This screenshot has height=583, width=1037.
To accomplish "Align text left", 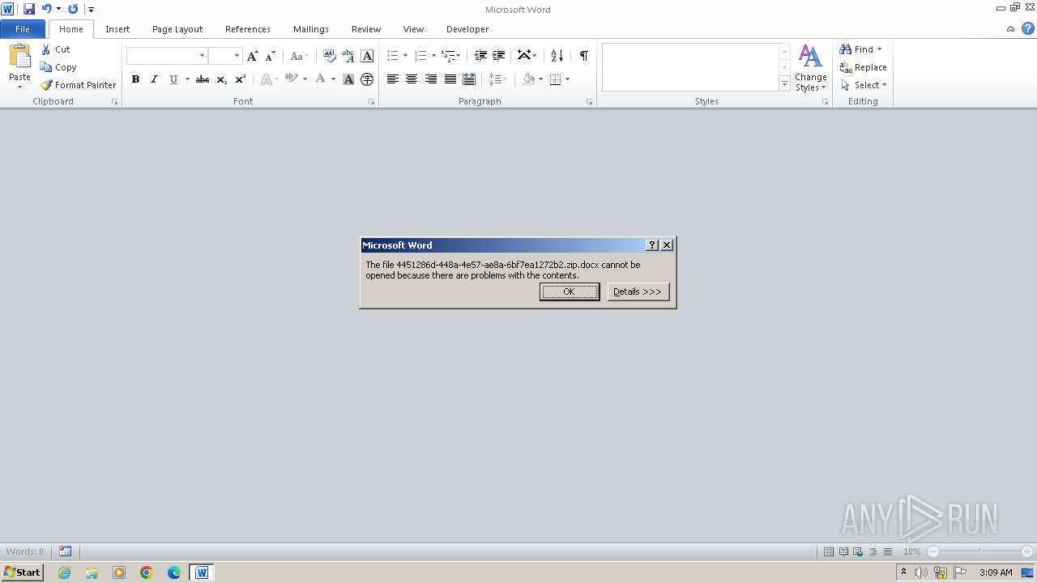I will [393, 79].
